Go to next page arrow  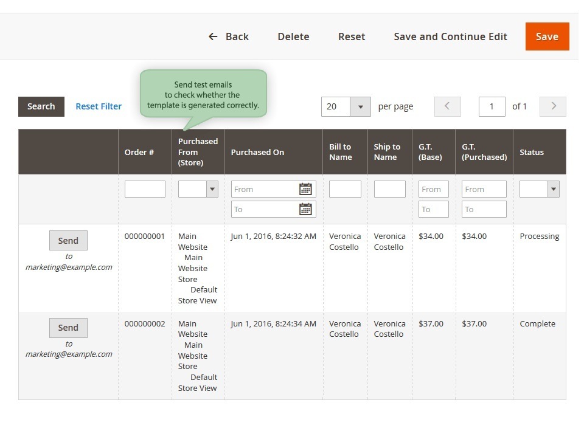click(x=553, y=106)
